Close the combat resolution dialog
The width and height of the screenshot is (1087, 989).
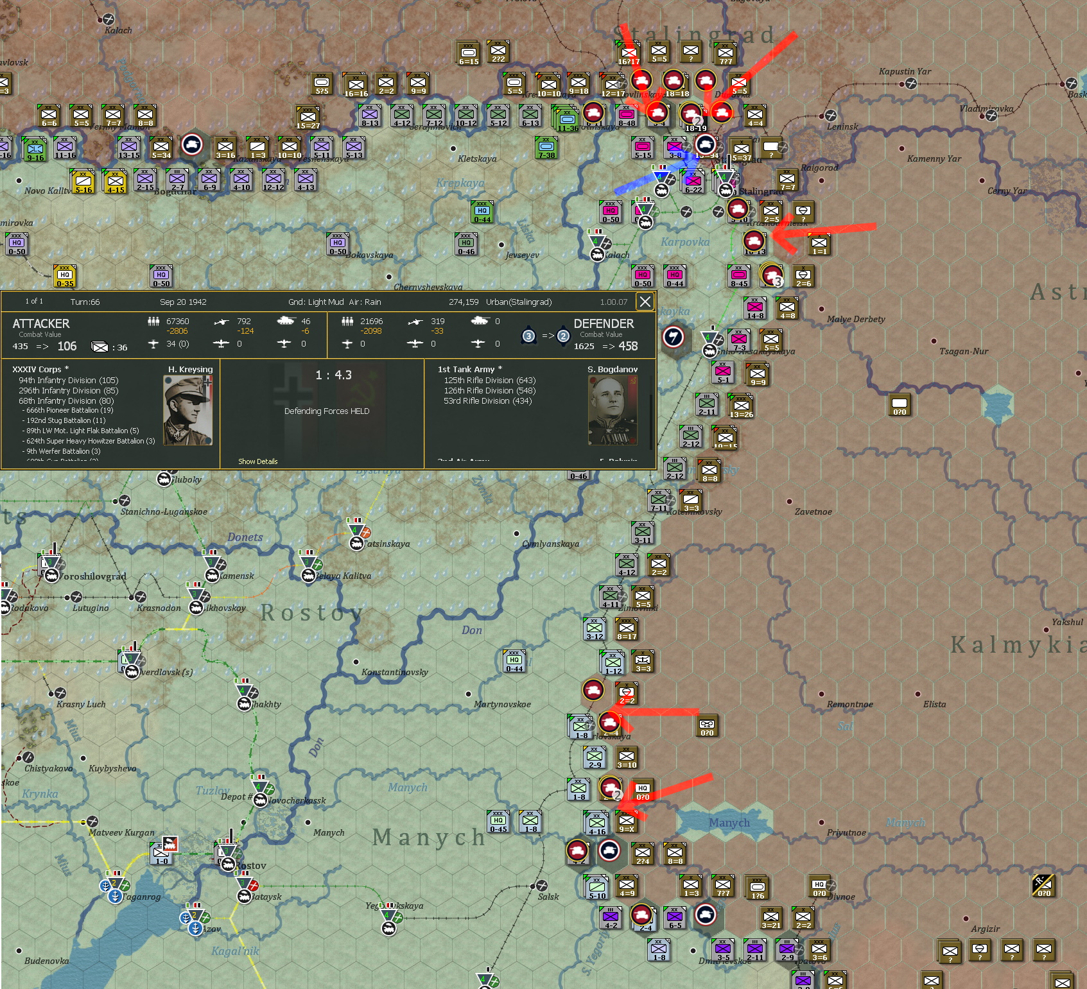[645, 302]
